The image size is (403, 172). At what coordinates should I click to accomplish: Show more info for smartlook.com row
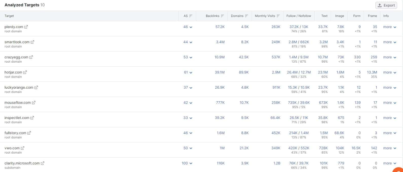point(390,42)
